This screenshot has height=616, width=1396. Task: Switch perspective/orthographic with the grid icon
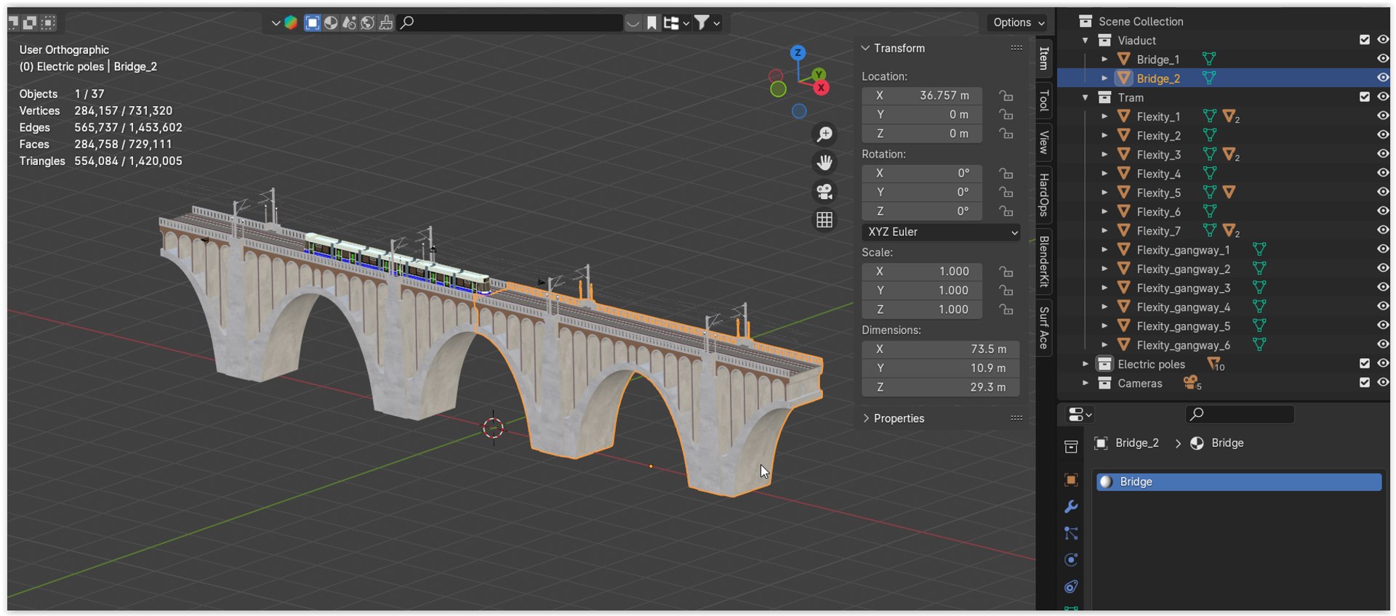click(825, 220)
